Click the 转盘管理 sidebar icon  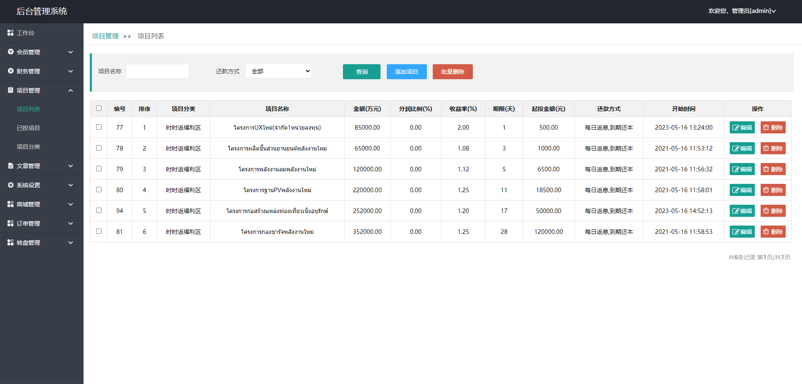10,242
